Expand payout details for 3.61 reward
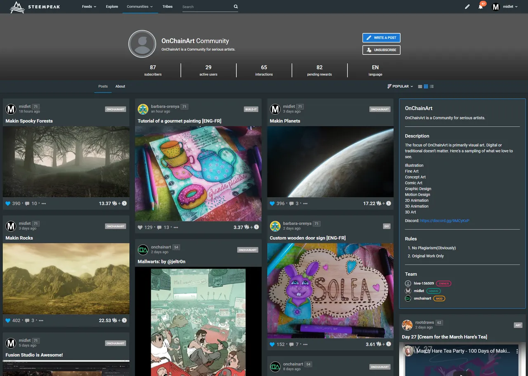528x376 pixels. pos(378,344)
